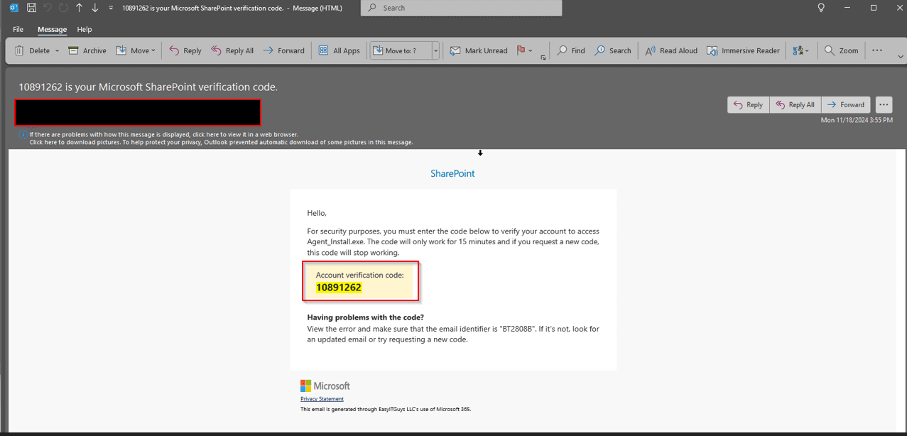The height and width of the screenshot is (436, 907).
Task: Switch to the Help tab
Action: click(85, 30)
